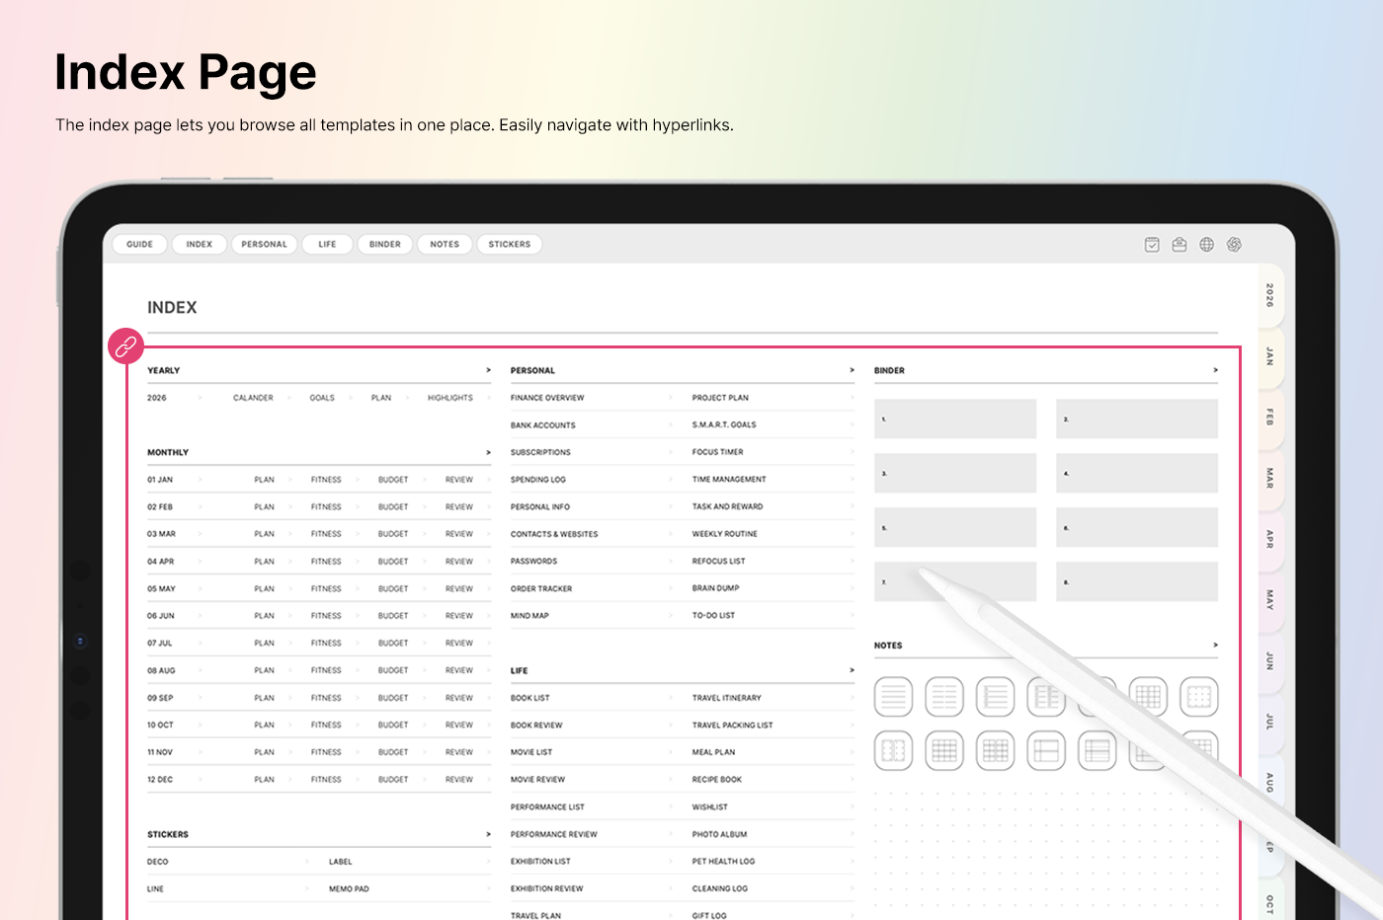Open the calendar checkmark icon in top bar
Image resolution: width=1383 pixels, height=920 pixels.
tap(1152, 245)
